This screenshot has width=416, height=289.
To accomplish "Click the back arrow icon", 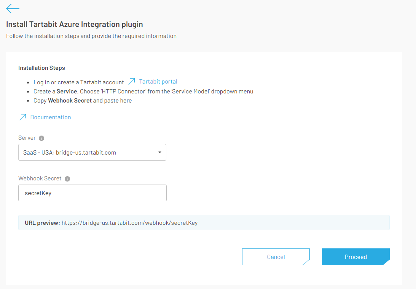I will pos(13,8).
